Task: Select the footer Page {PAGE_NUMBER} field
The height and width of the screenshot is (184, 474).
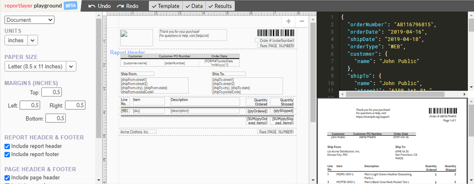Action: pos(276,132)
